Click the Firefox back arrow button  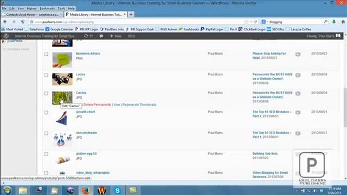(x=5, y=22)
